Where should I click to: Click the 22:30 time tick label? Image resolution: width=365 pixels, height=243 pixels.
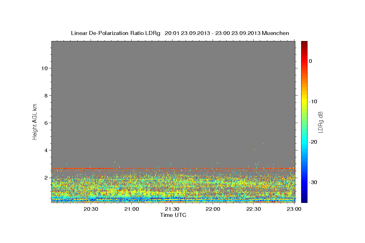click(253, 209)
